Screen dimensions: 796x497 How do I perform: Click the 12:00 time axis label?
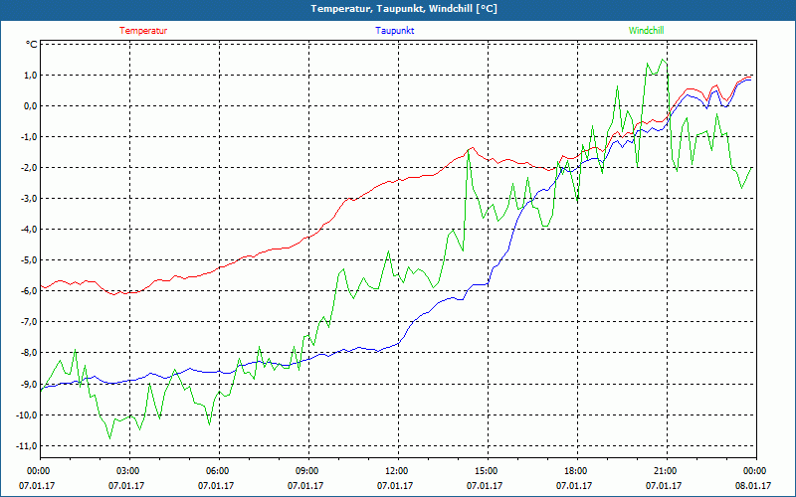coord(396,471)
